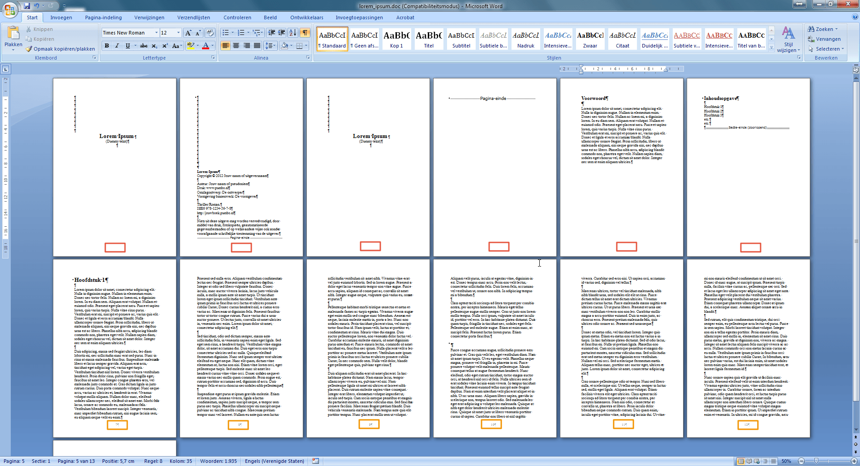This screenshot has height=466, width=860.
Task: Switch to full screen reading view
Action: click(x=749, y=461)
